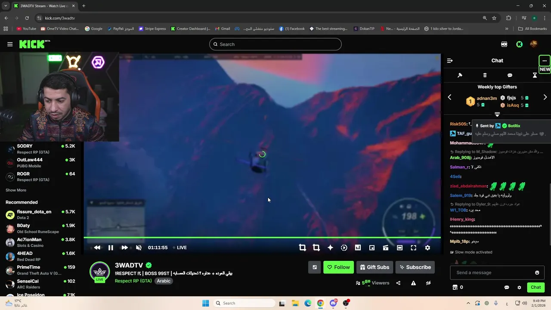Click the hourglass slow mode icon
The image size is (551, 310).
point(535,75)
